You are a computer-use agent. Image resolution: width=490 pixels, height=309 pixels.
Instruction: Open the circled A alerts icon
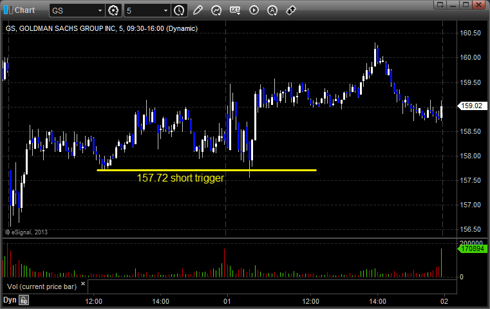[272, 10]
